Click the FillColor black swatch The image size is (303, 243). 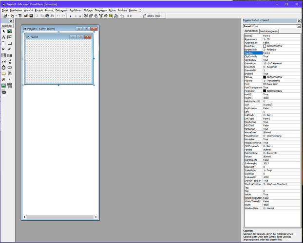click(265, 77)
